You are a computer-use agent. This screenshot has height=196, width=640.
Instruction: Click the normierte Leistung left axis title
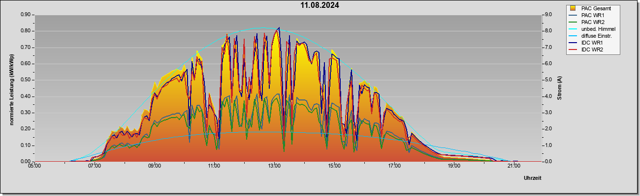(11, 88)
